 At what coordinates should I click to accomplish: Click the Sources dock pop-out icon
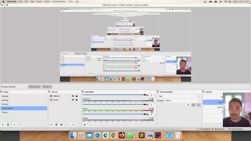pyautogui.click(x=49, y=92)
